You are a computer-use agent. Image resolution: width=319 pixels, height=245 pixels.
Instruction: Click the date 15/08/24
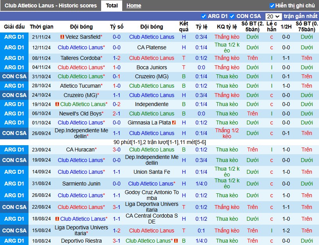[x=41, y=231]
